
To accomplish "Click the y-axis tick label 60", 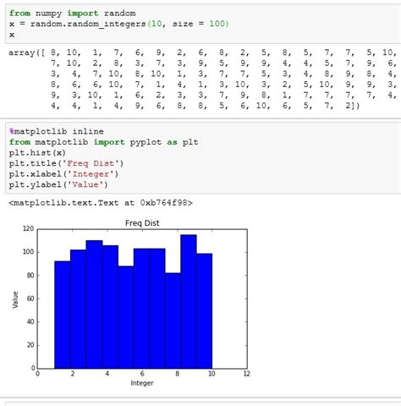I will 30,299.
